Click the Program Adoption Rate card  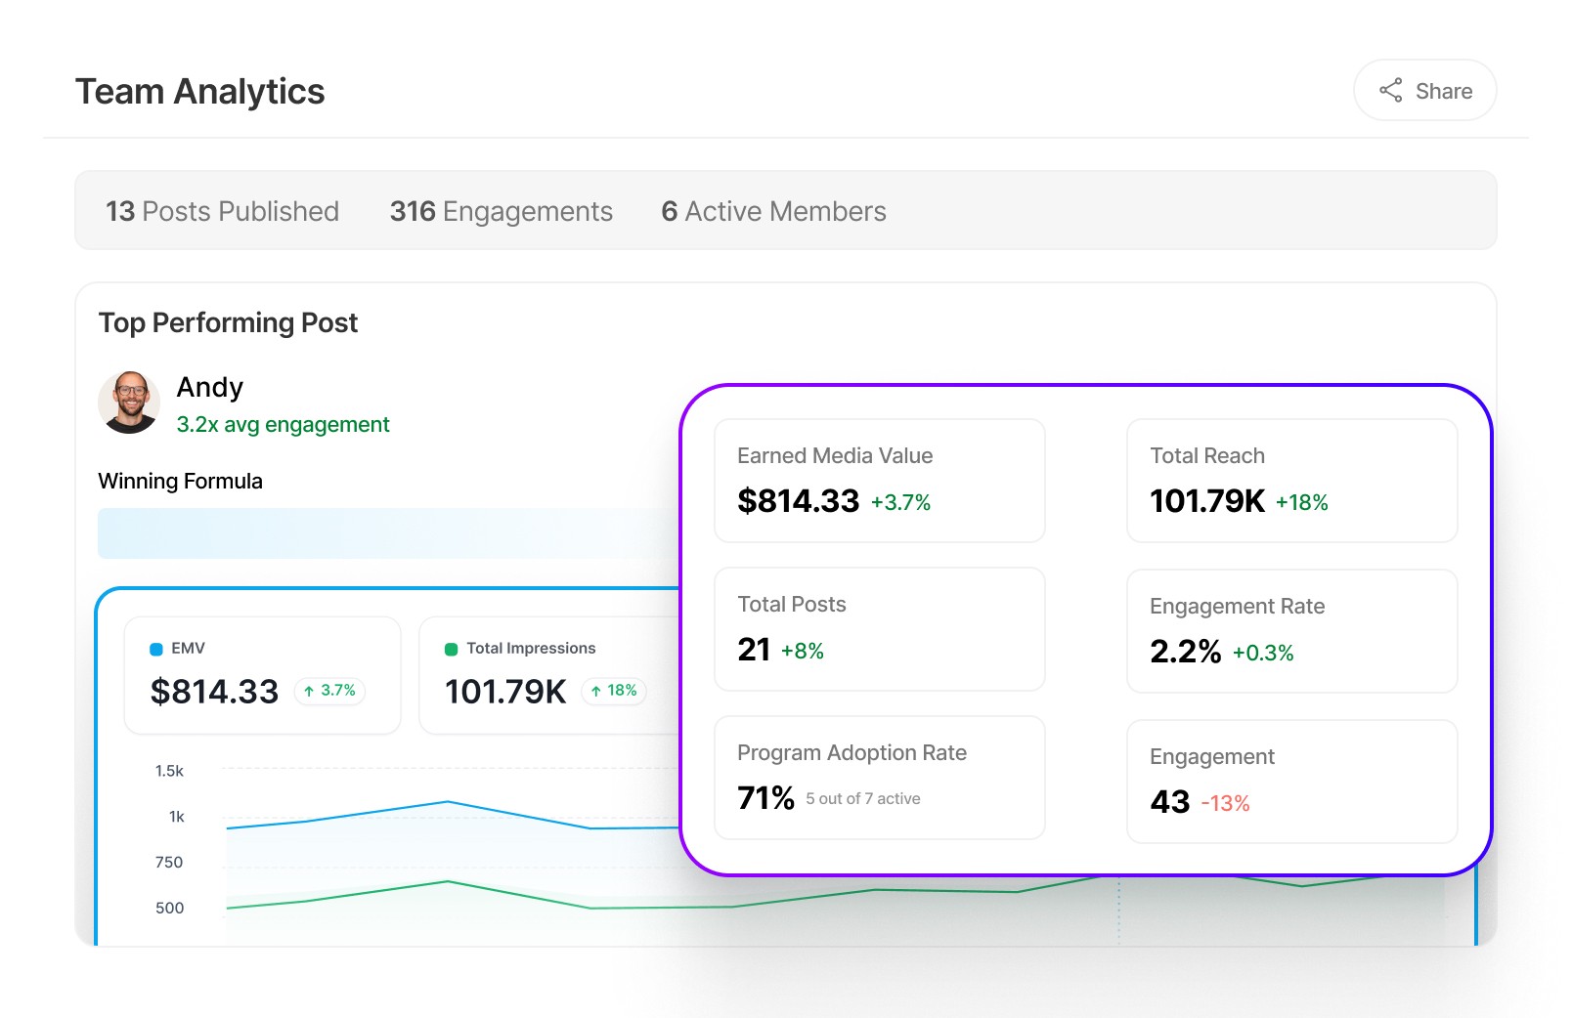click(x=879, y=777)
